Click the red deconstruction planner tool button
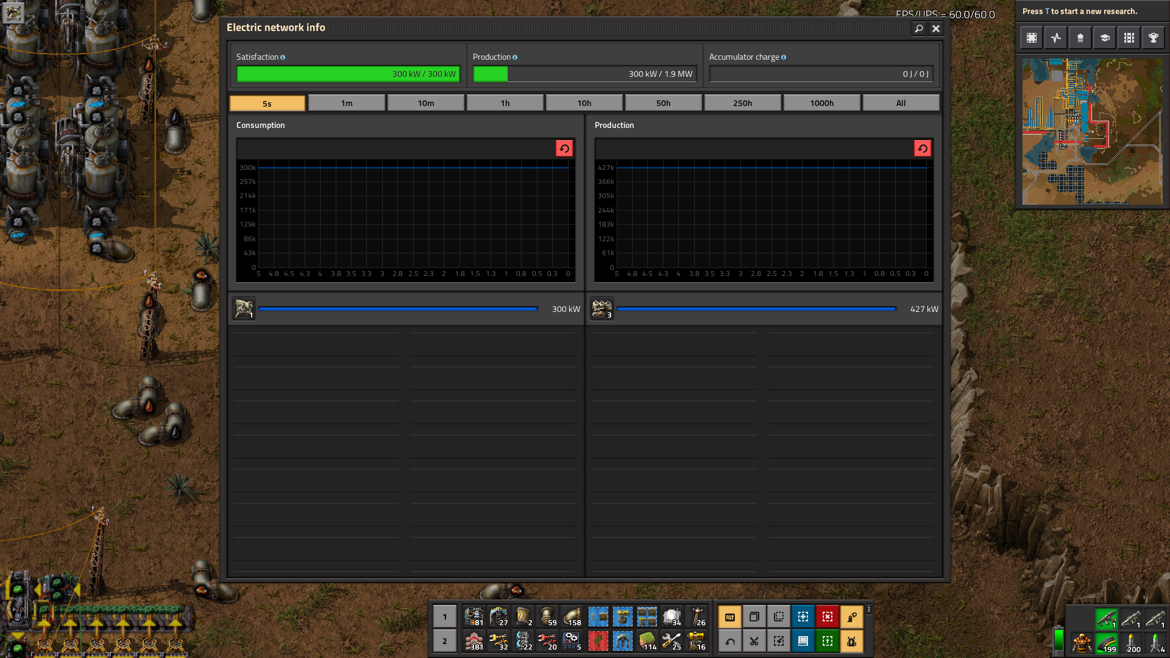 click(828, 617)
